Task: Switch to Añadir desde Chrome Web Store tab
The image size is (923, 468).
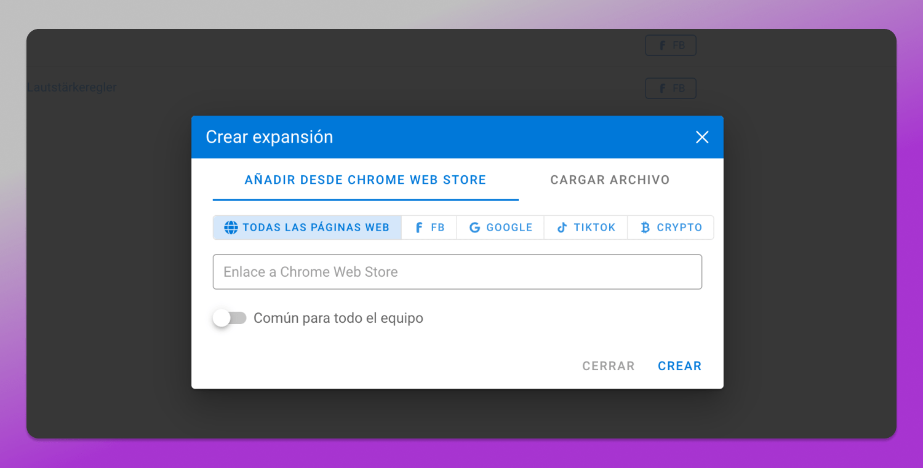Action: [366, 180]
